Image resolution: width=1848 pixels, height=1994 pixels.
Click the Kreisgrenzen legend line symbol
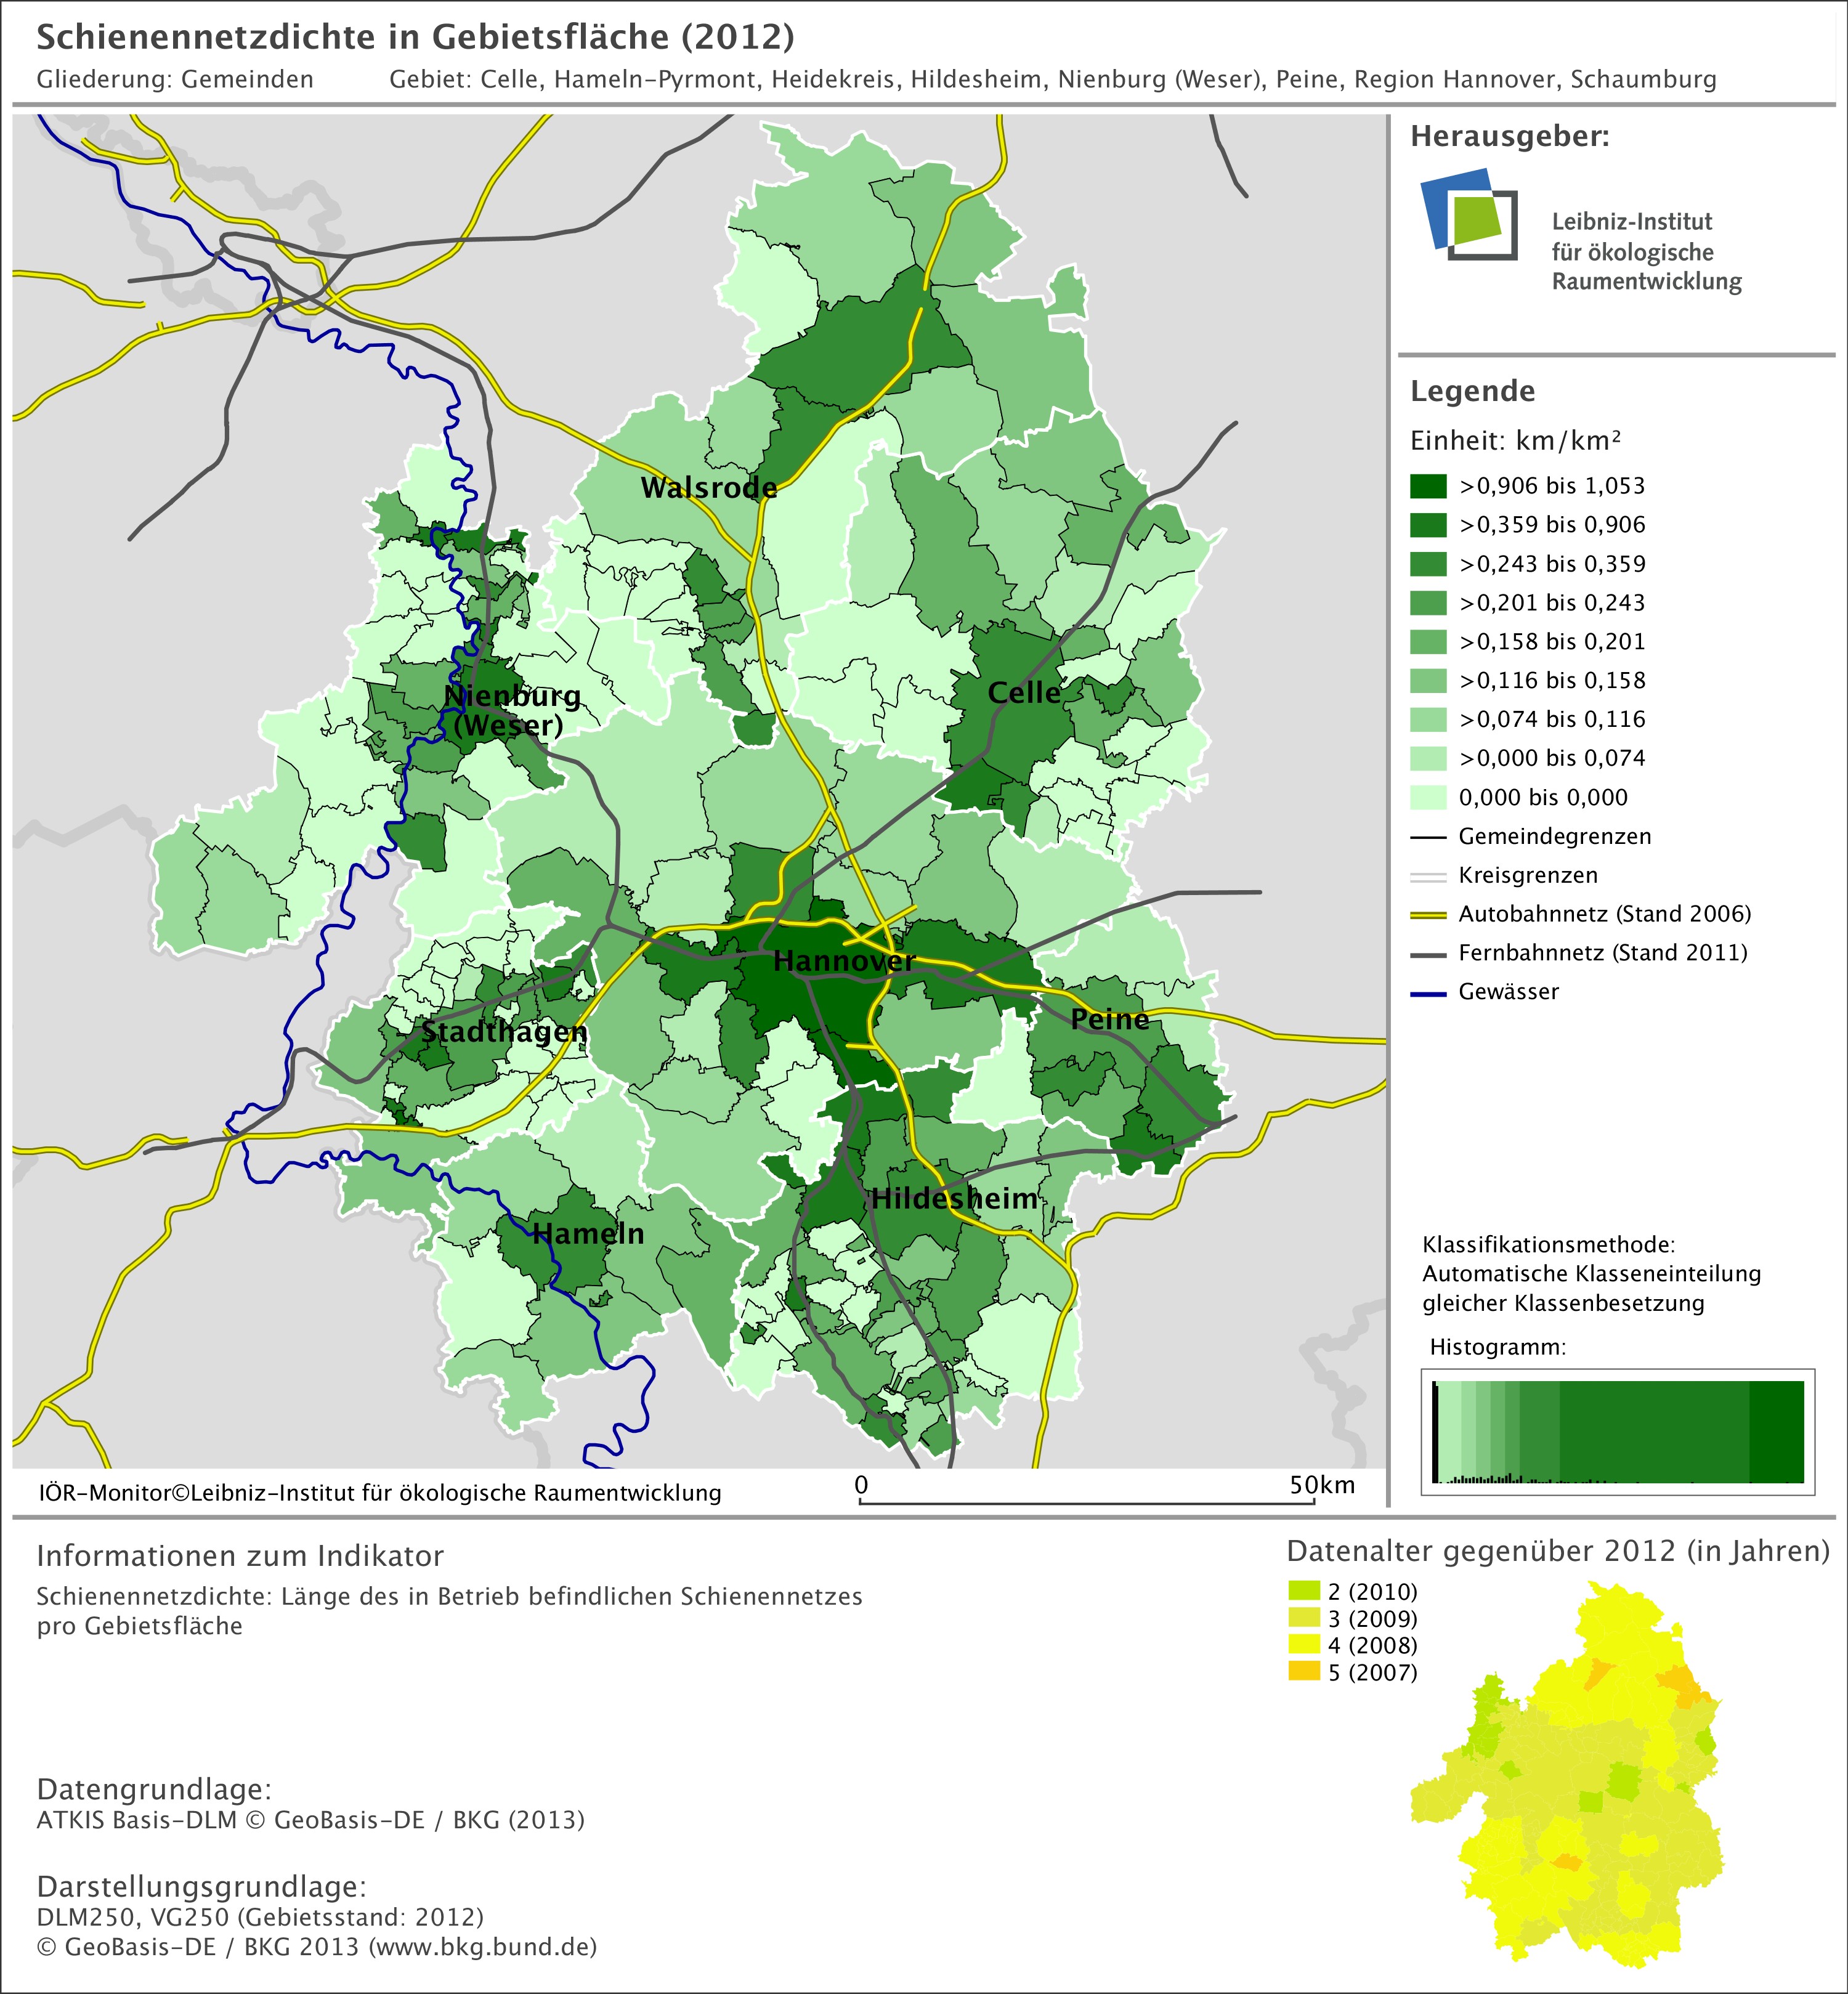point(1428,876)
